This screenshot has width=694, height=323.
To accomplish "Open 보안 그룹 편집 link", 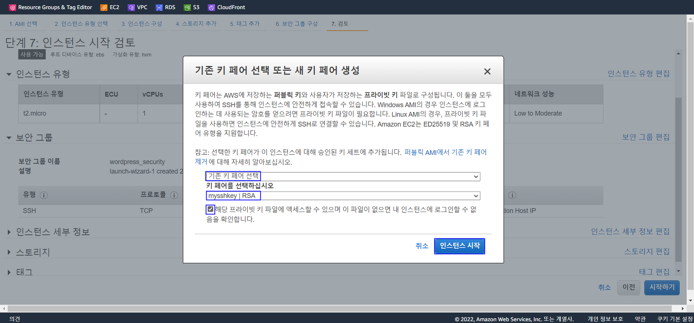I will pyautogui.click(x=646, y=137).
